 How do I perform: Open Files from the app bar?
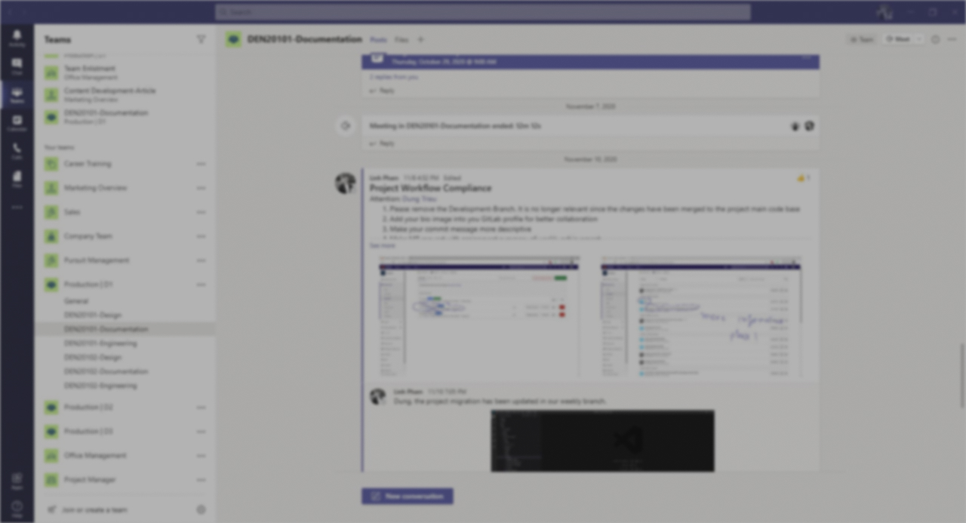tap(17, 179)
